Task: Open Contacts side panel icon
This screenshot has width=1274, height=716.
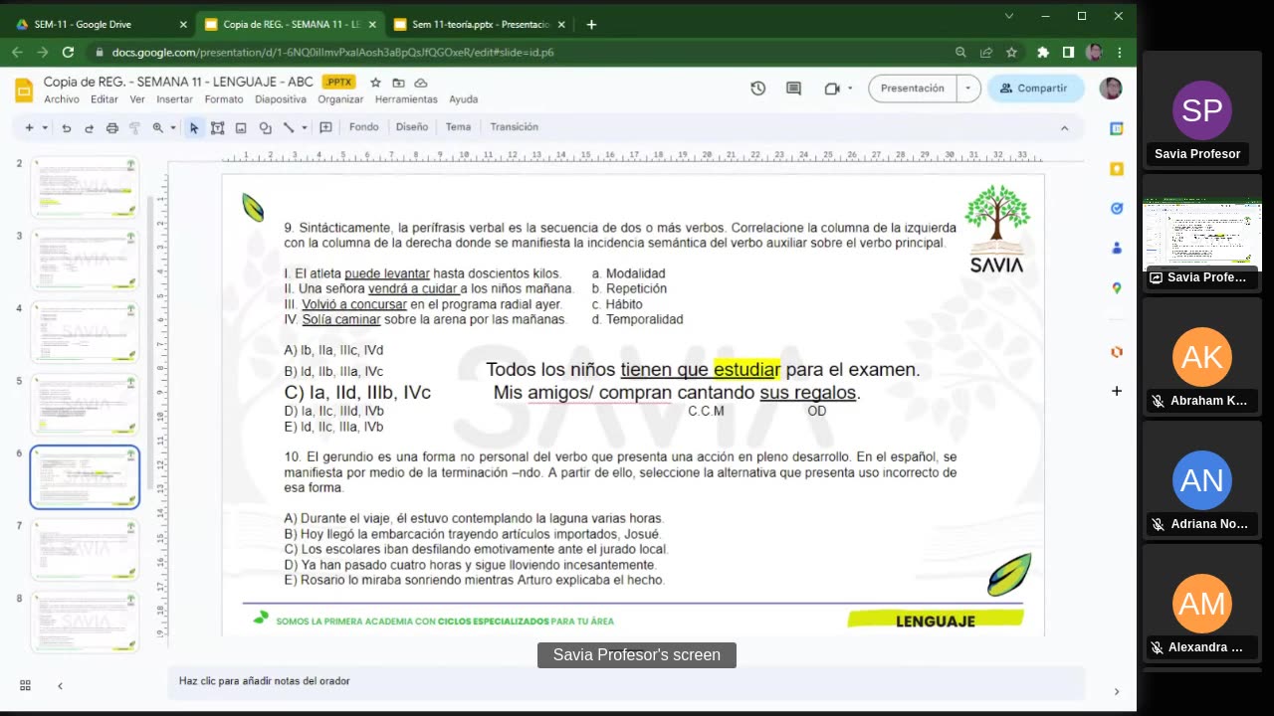Action: tap(1117, 248)
